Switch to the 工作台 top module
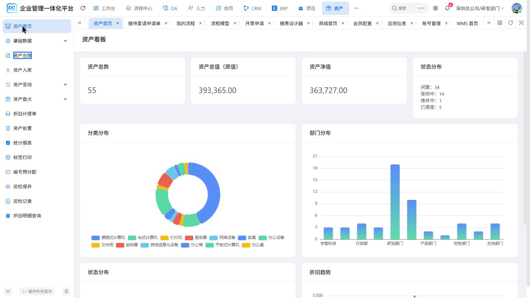 104,8
